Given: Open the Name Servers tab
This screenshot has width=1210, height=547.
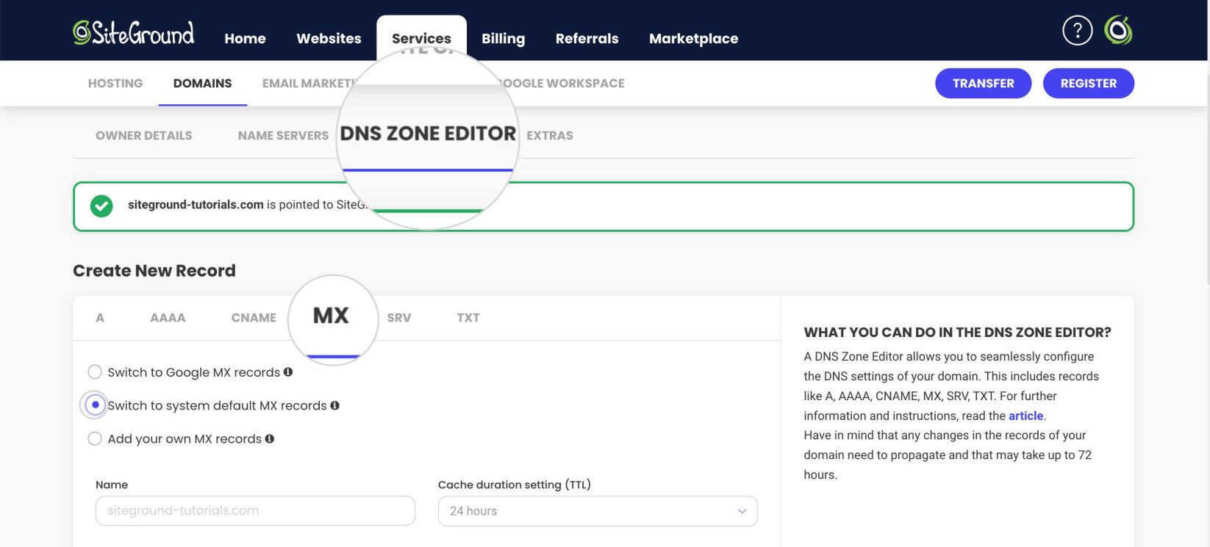Looking at the screenshot, I should (x=283, y=135).
